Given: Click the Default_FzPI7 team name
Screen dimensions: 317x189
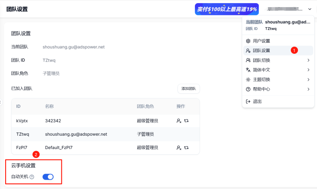Looking at the screenshot, I should coord(59,147).
